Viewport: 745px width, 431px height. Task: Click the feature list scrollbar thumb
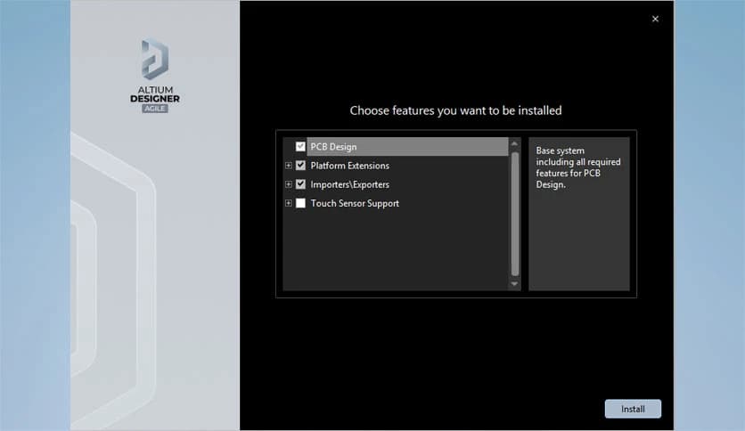point(514,214)
